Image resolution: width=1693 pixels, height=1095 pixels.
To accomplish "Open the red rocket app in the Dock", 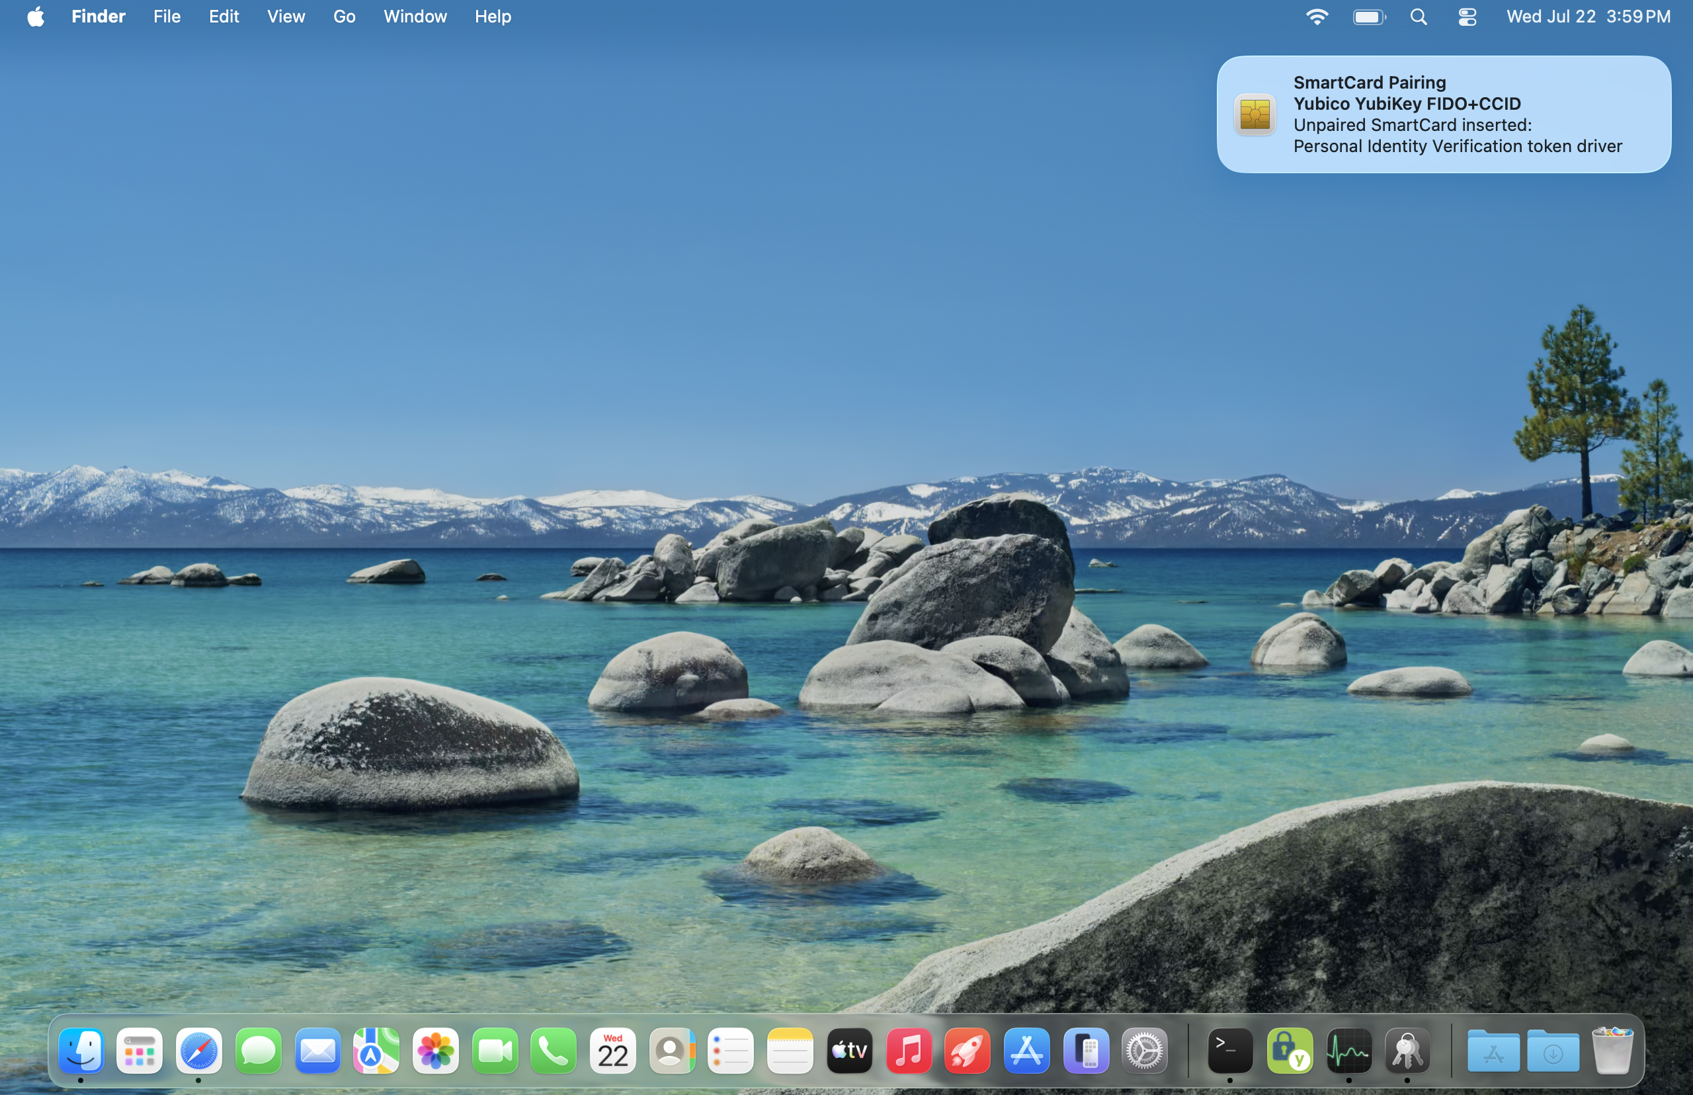I will point(968,1050).
